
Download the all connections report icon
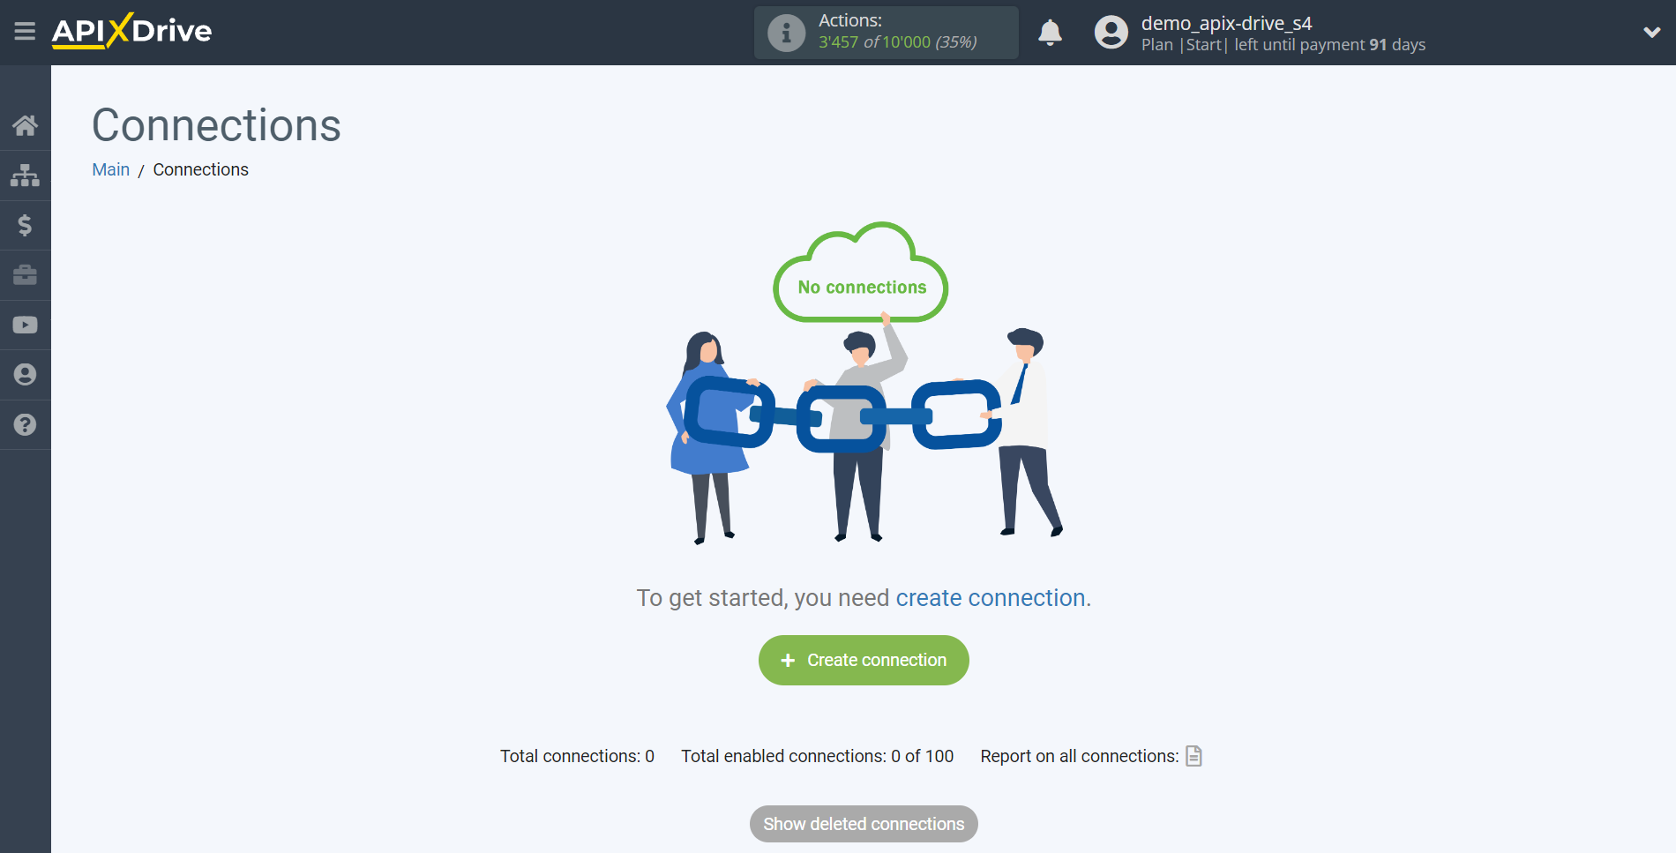point(1193,756)
